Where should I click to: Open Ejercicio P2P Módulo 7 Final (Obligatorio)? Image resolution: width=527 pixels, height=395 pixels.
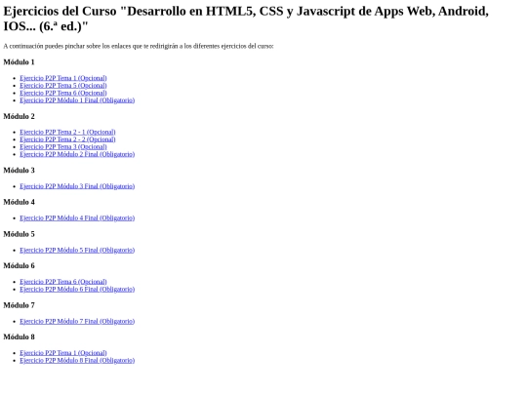coord(77,321)
